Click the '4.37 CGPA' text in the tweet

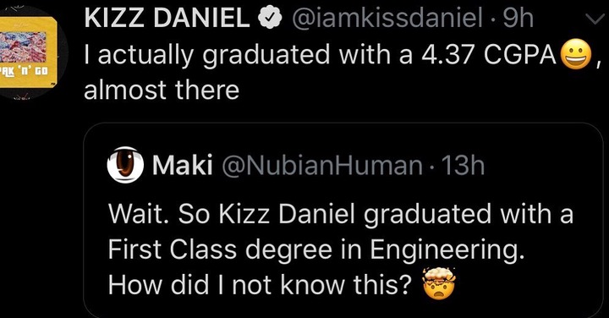pos(489,55)
